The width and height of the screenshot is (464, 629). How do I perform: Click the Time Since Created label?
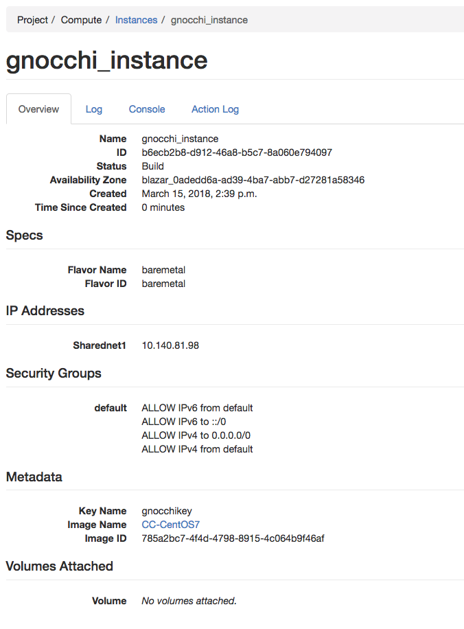tap(80, 207)
